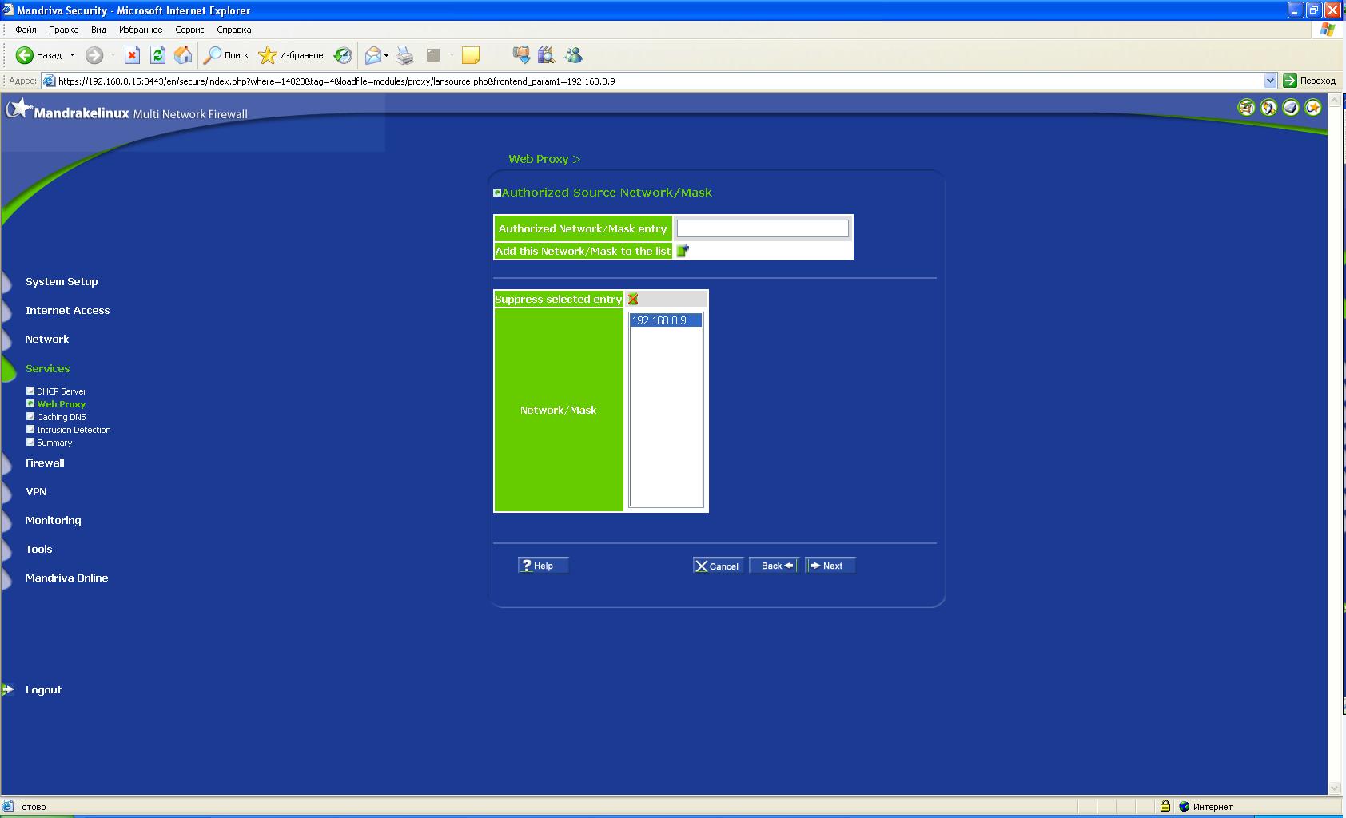This screenshot has width=1346, height=818.
Task: Click the gray device round header icon
Action: click(1291, 107)
